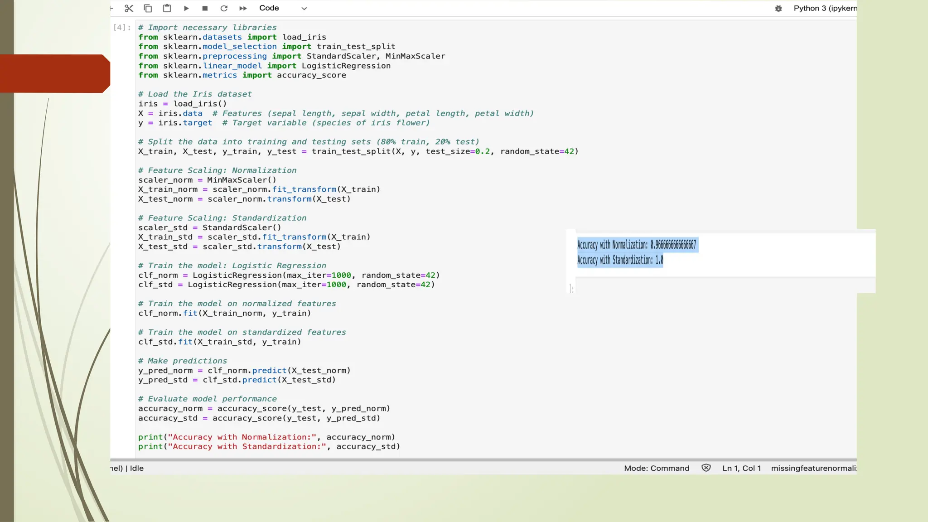Restart kernel and run all cells
The image size is (928, 522).
(243, 8)
